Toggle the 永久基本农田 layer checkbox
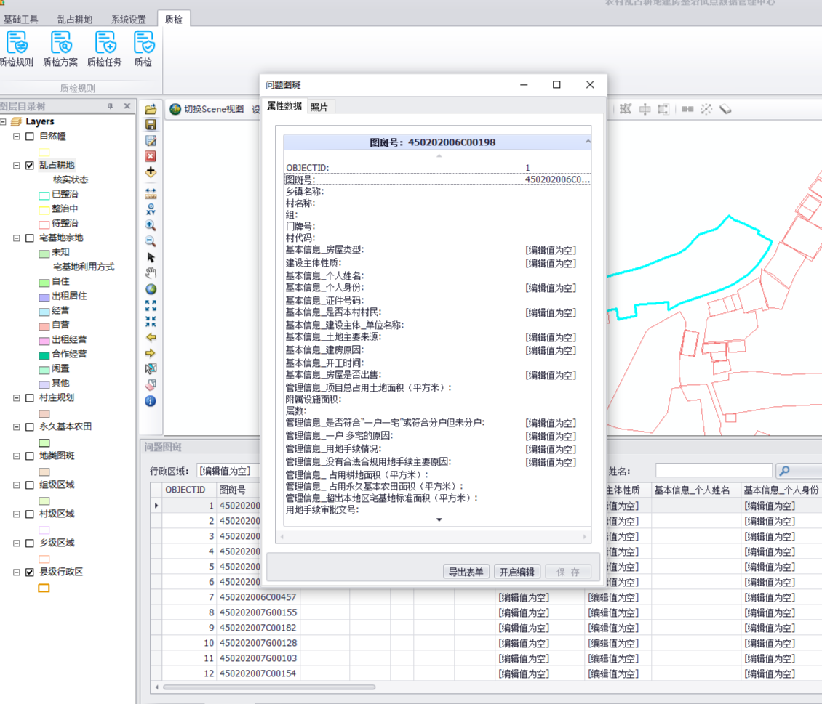The height and width of the screenshot is (704, 822). click(30, 427)
